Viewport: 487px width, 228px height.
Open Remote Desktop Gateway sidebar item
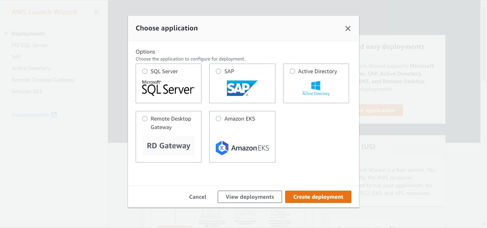tap(43, 80)
